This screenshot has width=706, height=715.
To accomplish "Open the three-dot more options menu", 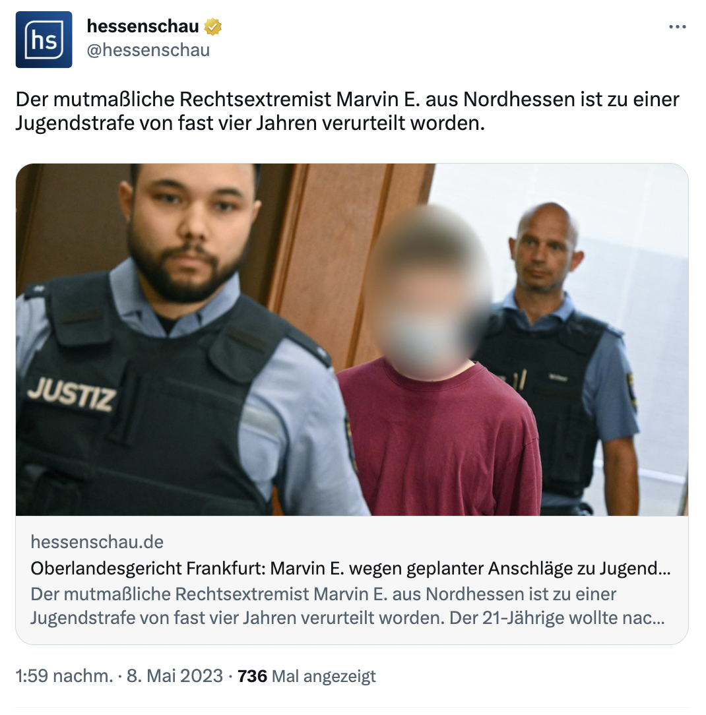I will click(x=677, y=27).
